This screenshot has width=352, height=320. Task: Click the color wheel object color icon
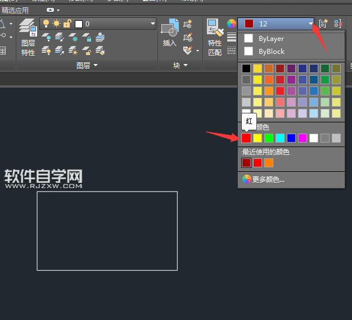pyautogui.click(x=232, y=24)
